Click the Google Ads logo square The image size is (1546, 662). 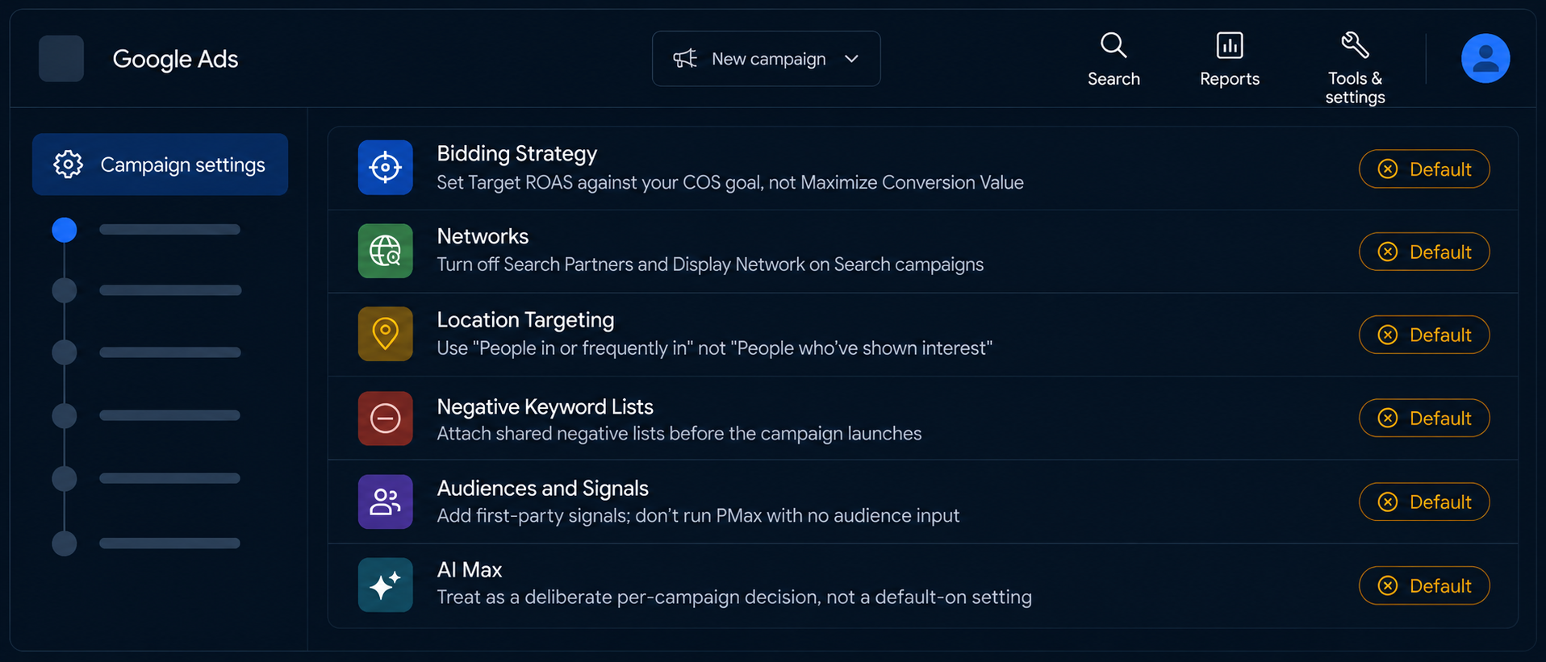click(61, 58)
